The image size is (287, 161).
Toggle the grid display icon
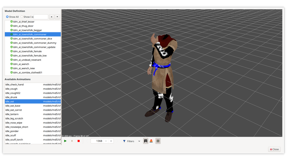pyautogui.click(x=158, y=141)
